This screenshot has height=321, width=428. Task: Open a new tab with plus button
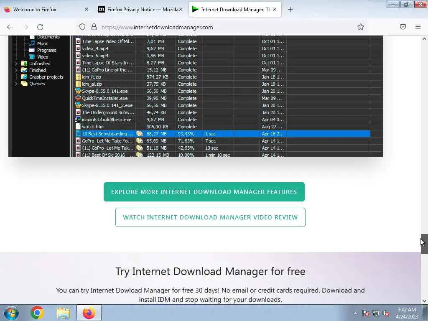click(290, 10)
